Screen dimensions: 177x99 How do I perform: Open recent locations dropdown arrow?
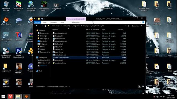(x=42, y=26)
